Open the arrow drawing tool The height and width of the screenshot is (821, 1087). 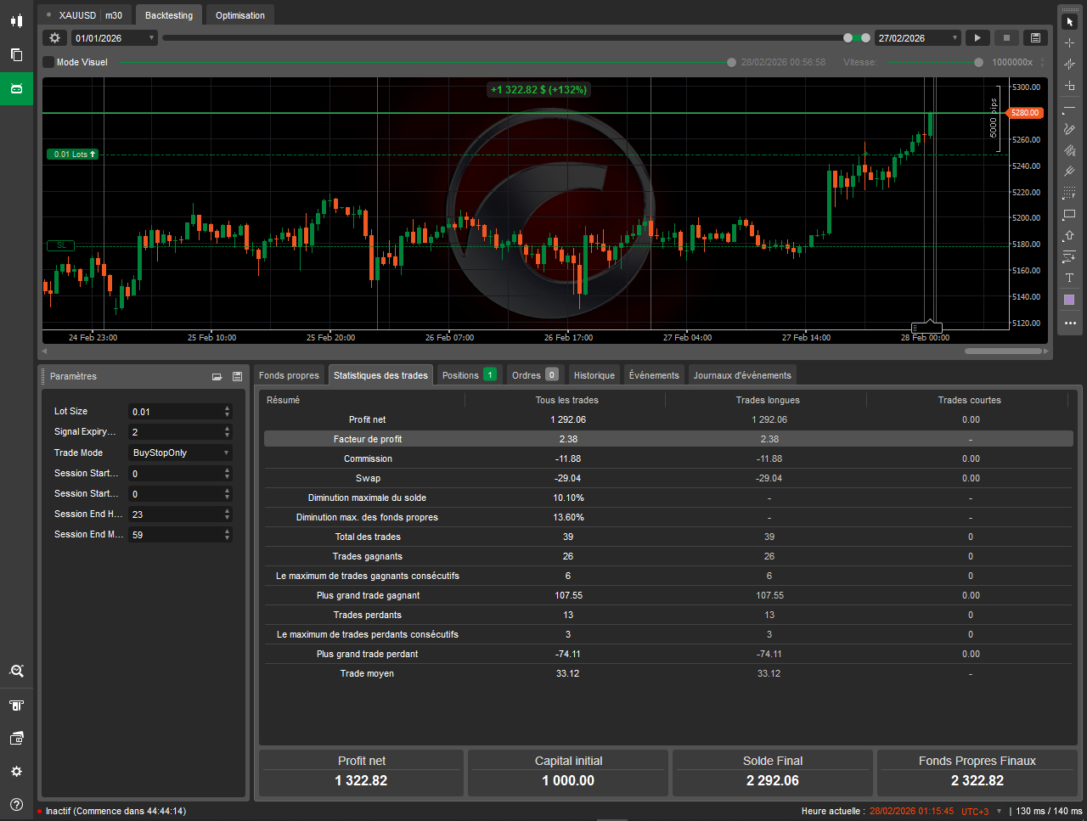(x=1069, y=235)
